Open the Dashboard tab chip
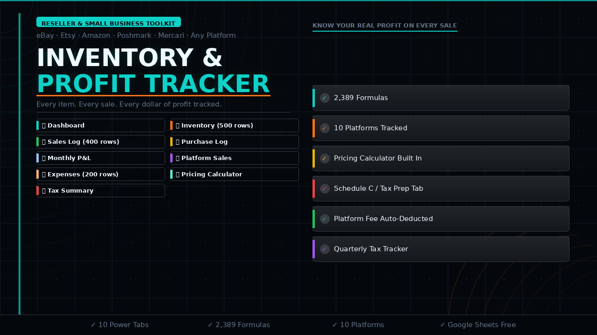The height and width of the screenshot is (335, 597). 101,125
